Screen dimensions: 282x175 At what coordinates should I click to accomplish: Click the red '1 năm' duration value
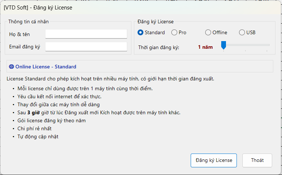click(205, 47)
